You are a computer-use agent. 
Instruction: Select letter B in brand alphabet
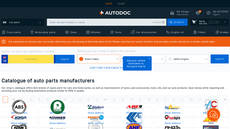click(x=14, y=99)
